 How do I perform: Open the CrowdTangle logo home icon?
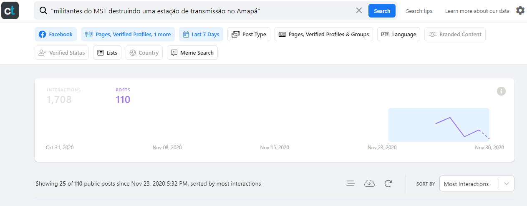coord(10,10)
